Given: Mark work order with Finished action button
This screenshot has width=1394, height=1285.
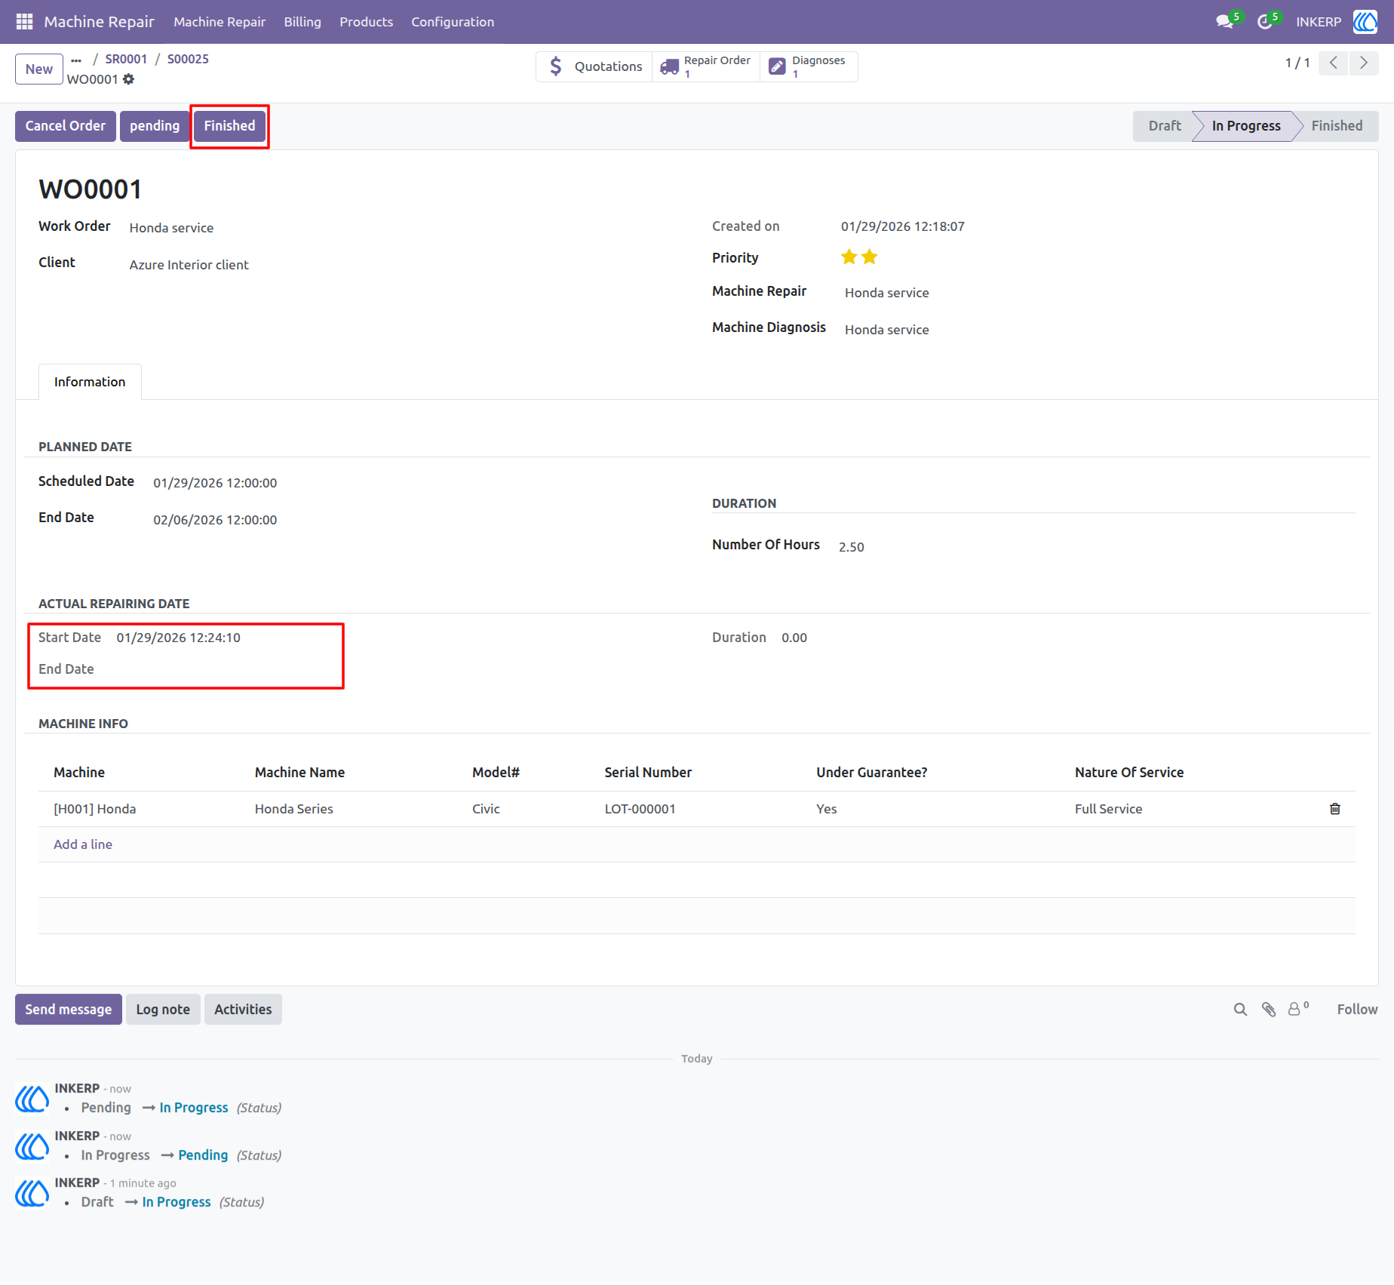Looking at the screenshot, I should tap(229, 126).
